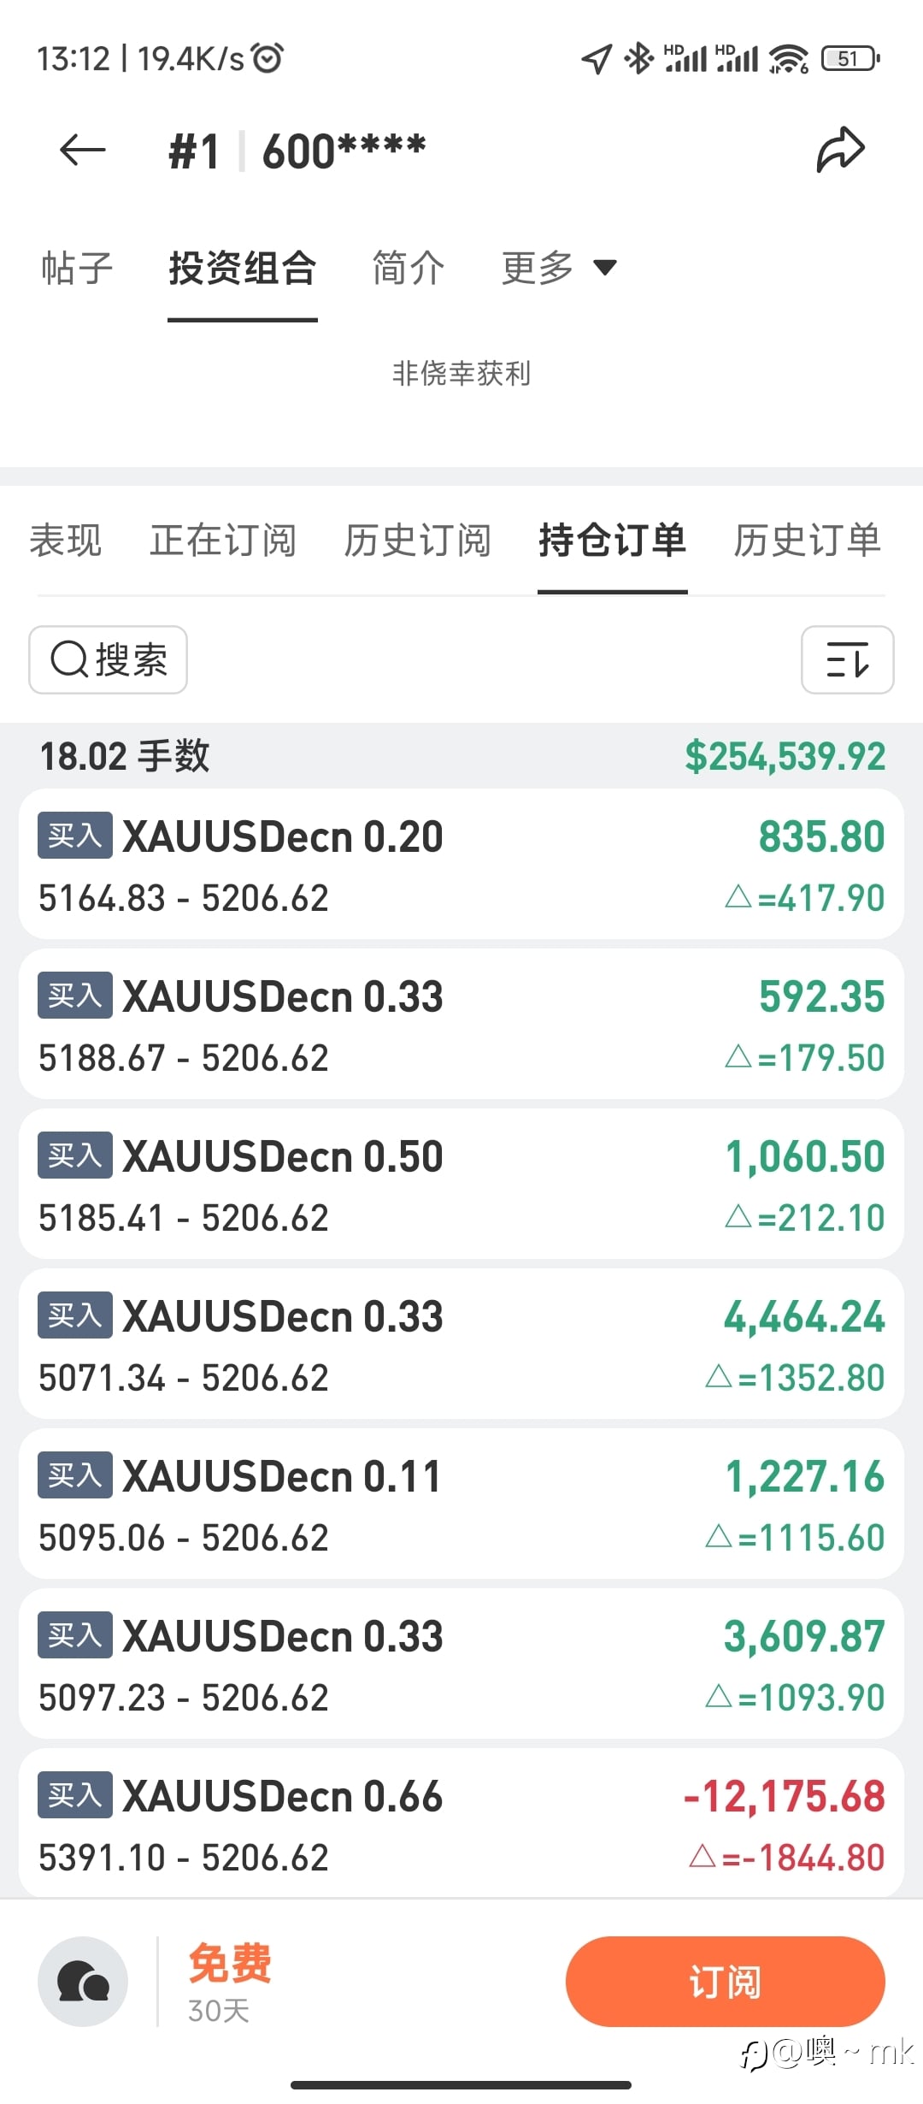Open the losing XAUUSDecn 0.66 order
Viewport: 923px width, 2104px height.
[461, 1823]
